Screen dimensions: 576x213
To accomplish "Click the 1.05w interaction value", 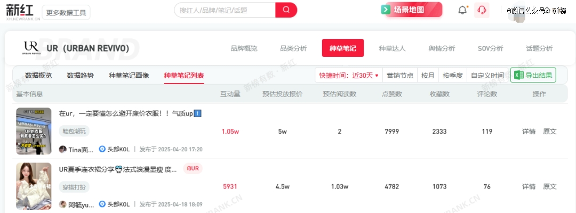I will click(x=230, y=132).
